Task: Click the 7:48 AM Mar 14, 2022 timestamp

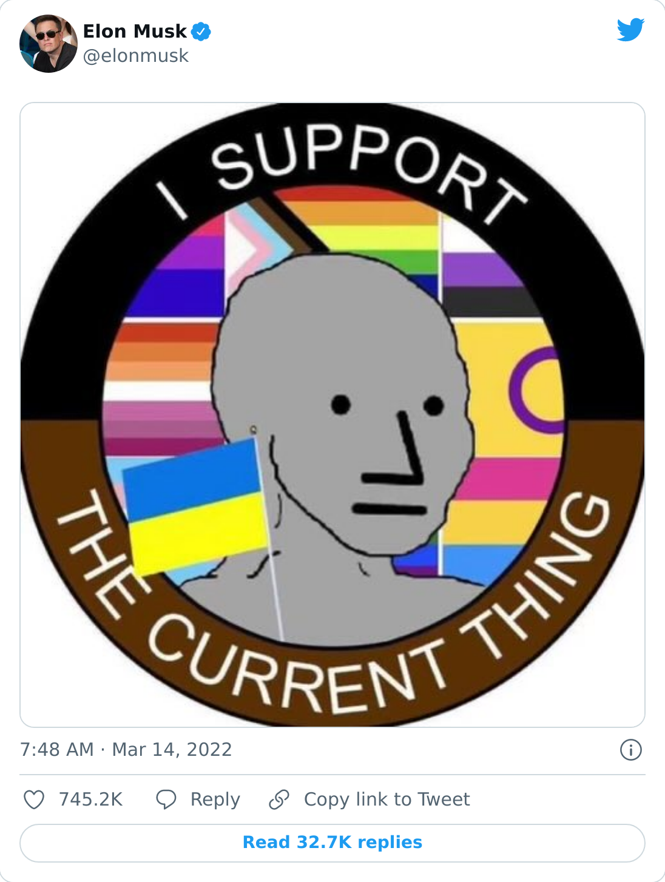Action: [126, 750]
